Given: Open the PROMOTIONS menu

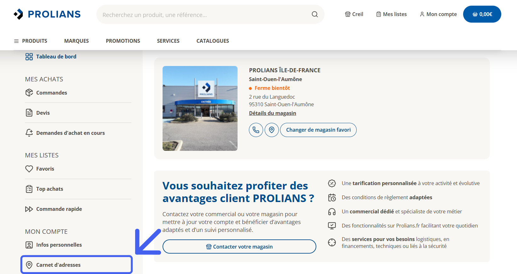Looking at the screenshot, I should click(123, 41).
